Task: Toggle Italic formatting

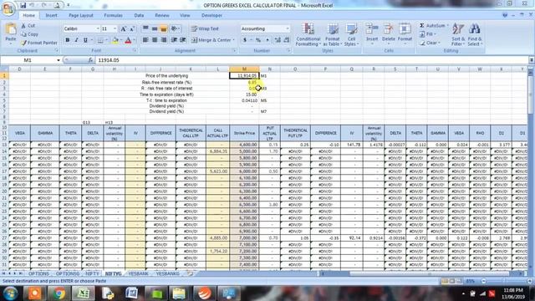Action: [76, 40]
